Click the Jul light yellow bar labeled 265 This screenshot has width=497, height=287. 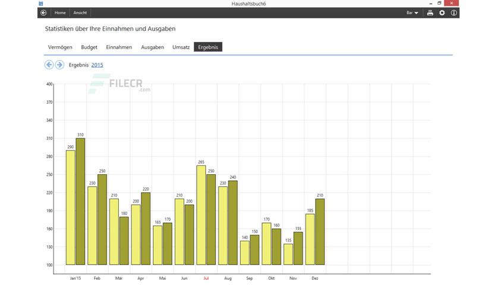click(x=201, y=215)
